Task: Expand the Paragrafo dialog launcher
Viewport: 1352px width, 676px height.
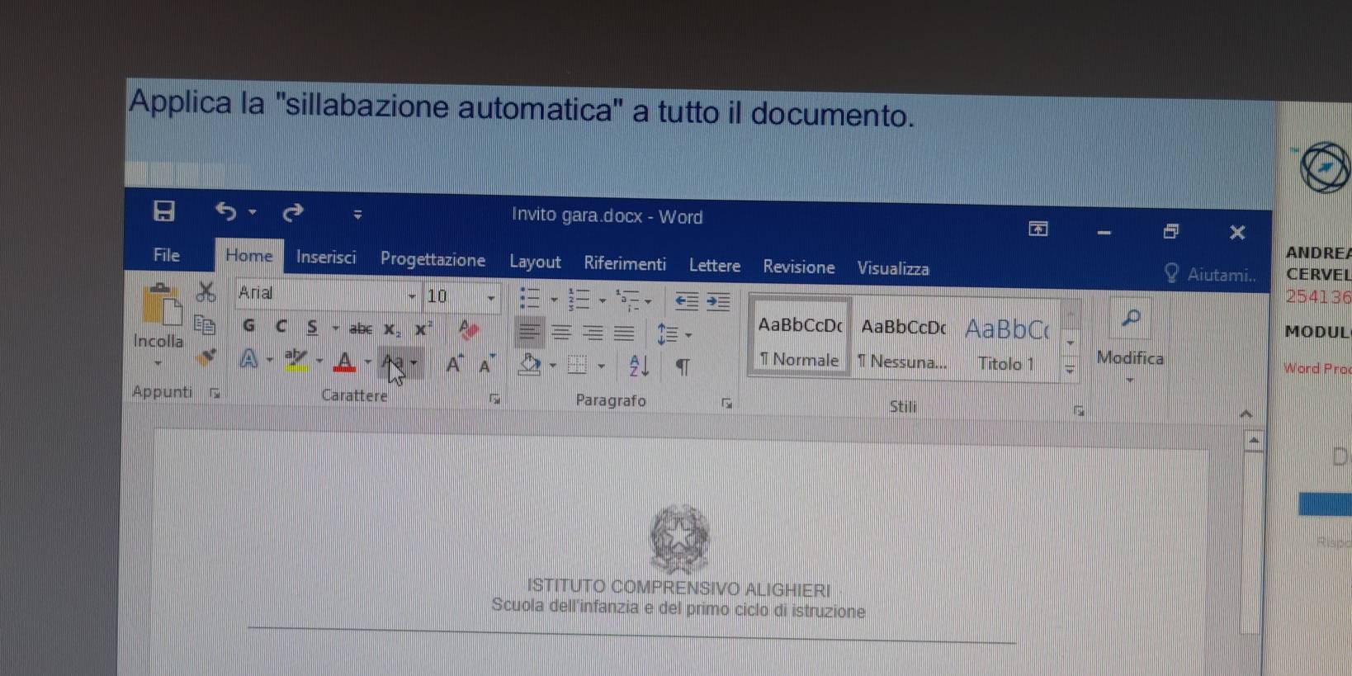Action: tap(726, 404)
